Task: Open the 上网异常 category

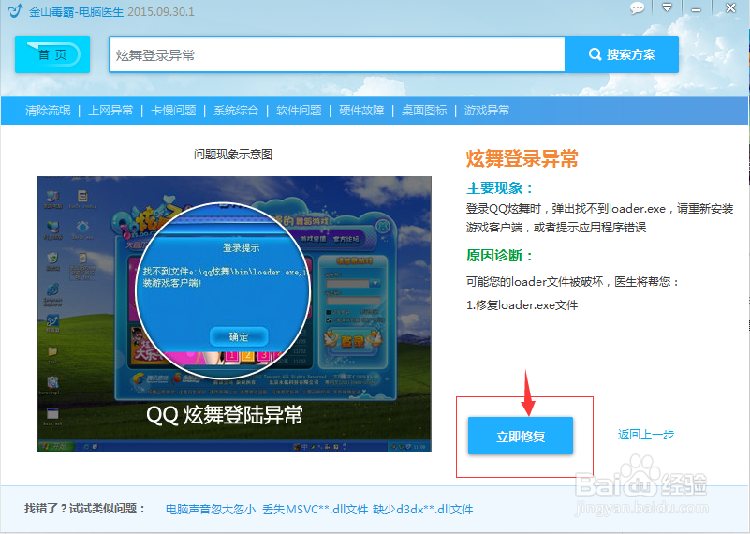Action: (x=110, y=111)
